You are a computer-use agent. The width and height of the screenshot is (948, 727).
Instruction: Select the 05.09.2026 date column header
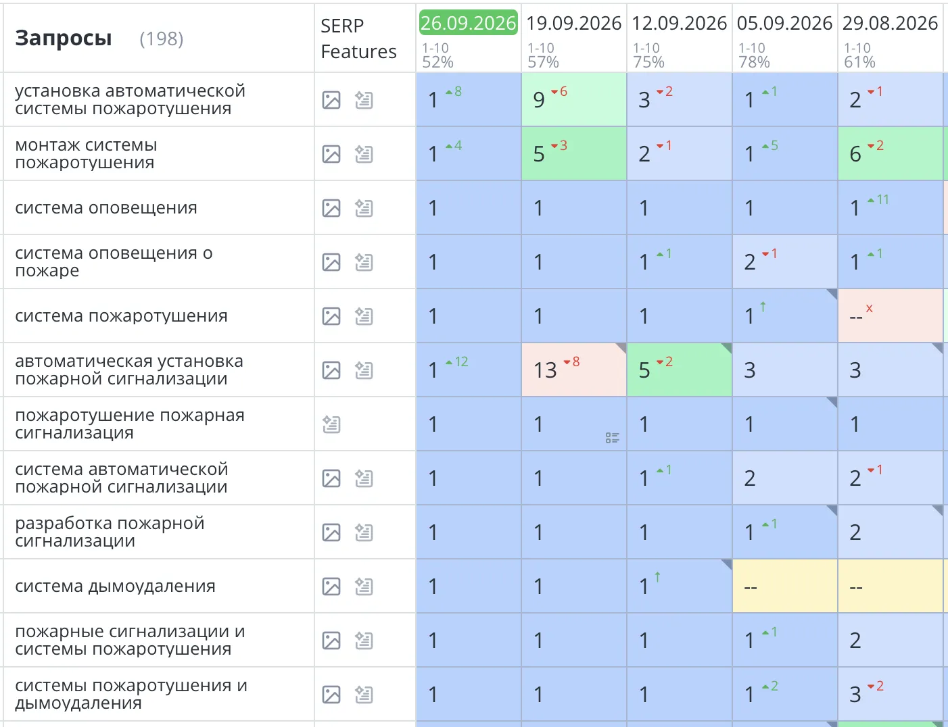784,23
